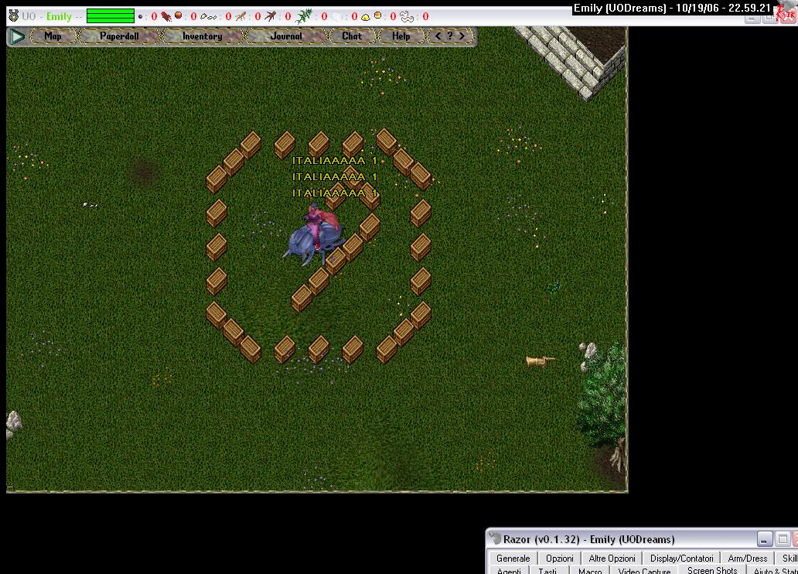Click the Chat menu button
Screen dimensions: 798x574
click(352, 36)
